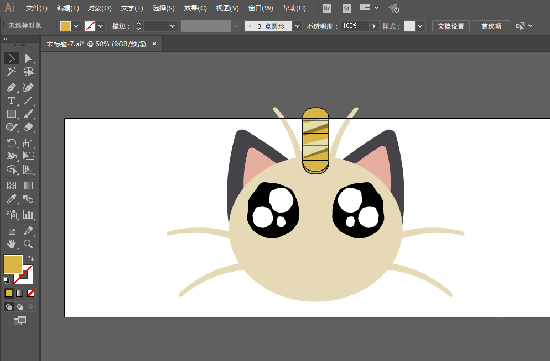Image resolution: width=550 pixels, height=361 pixels.
Task: Click the 首选项 button
Action: [x=491, y=26]
